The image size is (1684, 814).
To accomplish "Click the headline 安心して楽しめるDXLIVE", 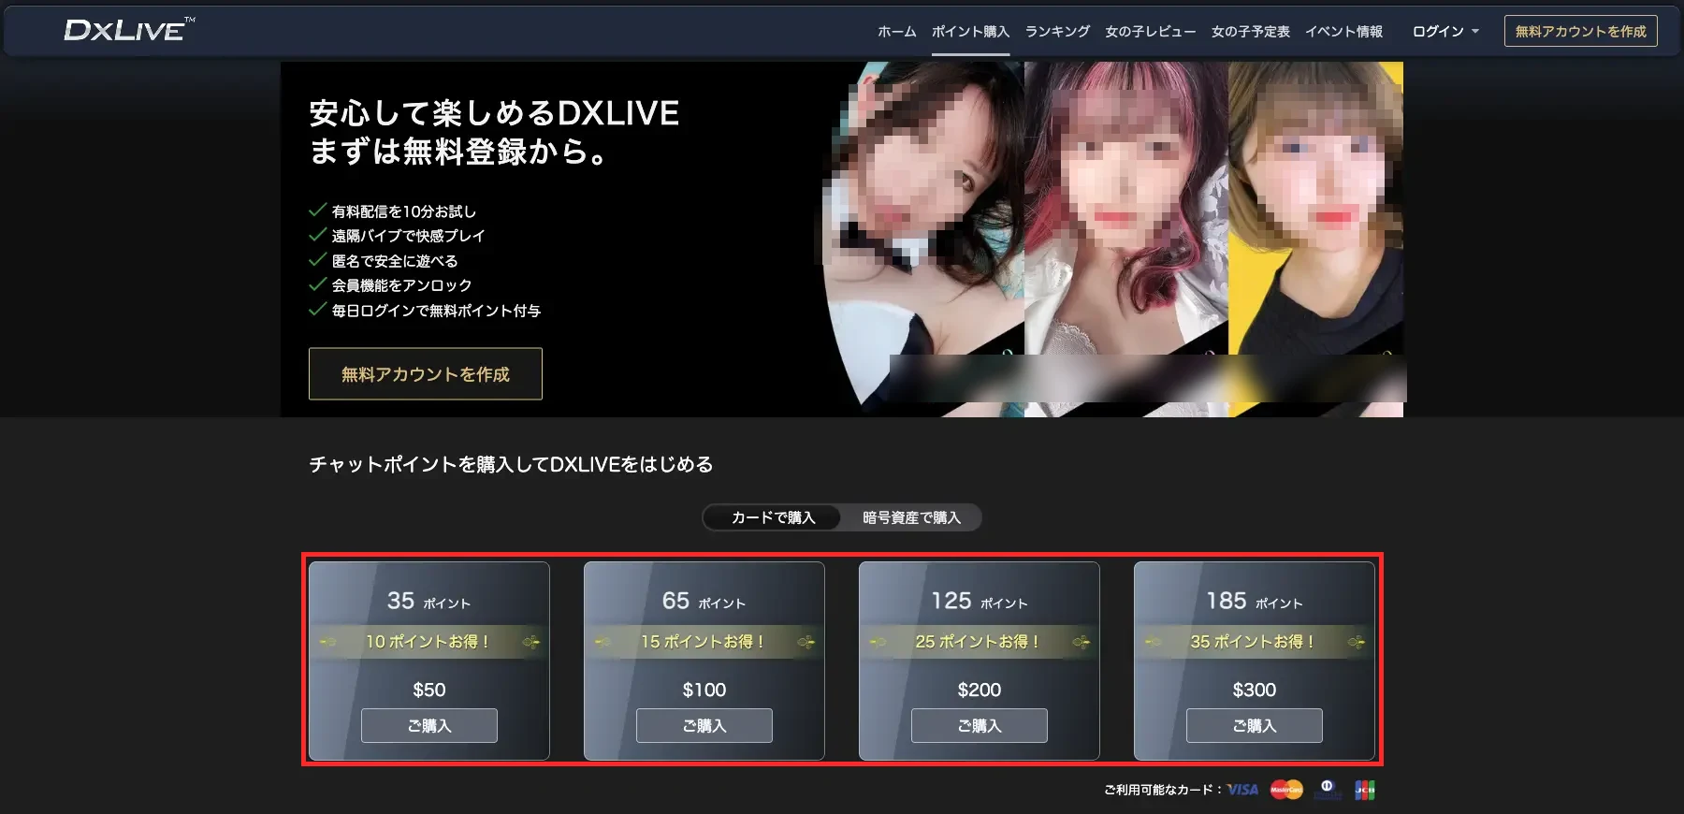I will pos(494,113).
